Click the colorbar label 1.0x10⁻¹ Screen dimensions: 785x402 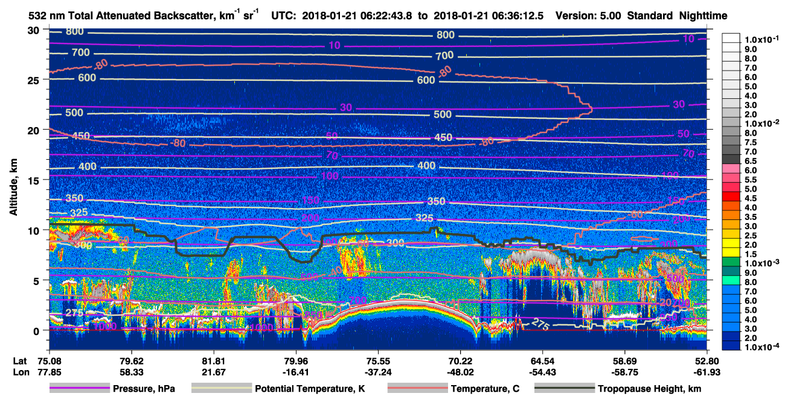[x=763, y=40]
